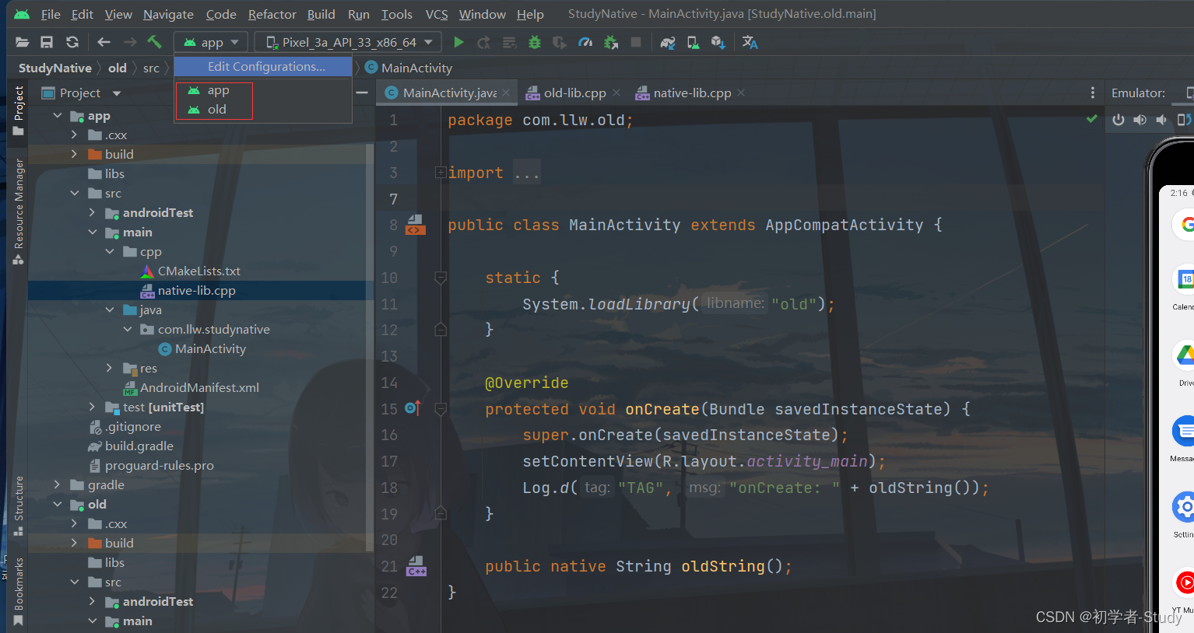Collapse the cpp folder node
The width and height of the screenshot is (1194, 633).
(110, 251)
